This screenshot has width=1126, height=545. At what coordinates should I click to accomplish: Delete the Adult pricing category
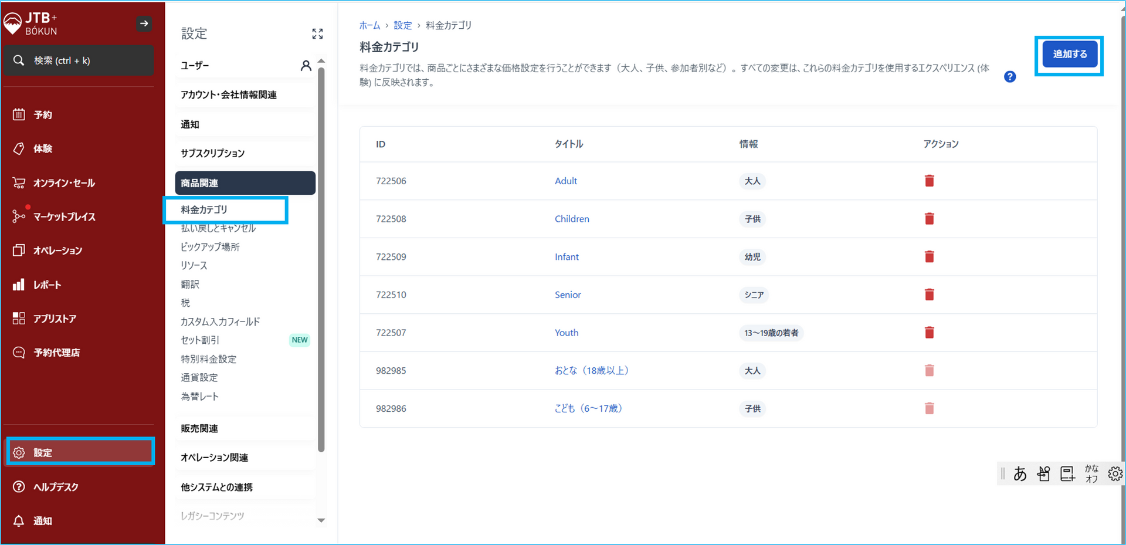click(x=929, y=181)
